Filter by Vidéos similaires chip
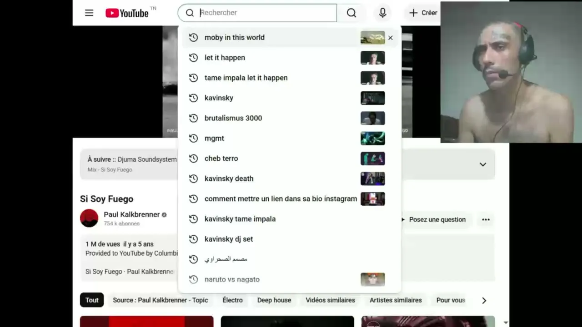This screenshot has height=327, width=582. [x=330, y=300]
